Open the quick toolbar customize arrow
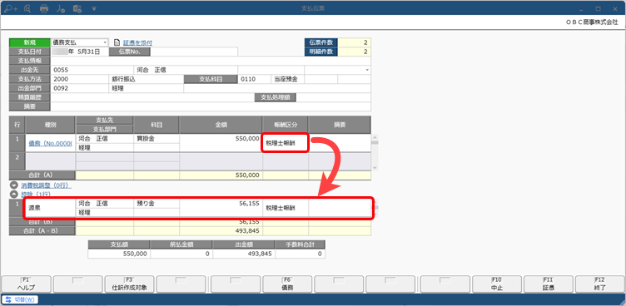Viewport: 626px width, 306px height. click(x=94, y=8)
